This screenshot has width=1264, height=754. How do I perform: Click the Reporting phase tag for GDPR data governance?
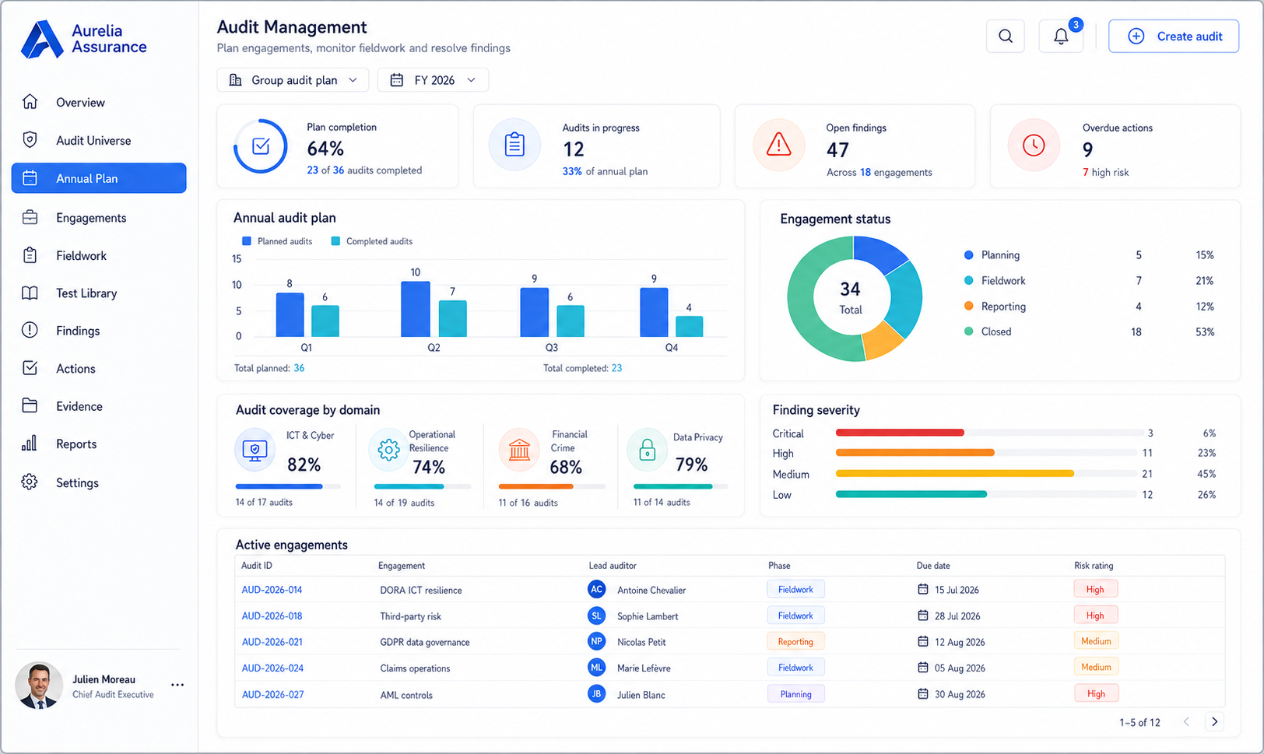click(x=795, y=642)
